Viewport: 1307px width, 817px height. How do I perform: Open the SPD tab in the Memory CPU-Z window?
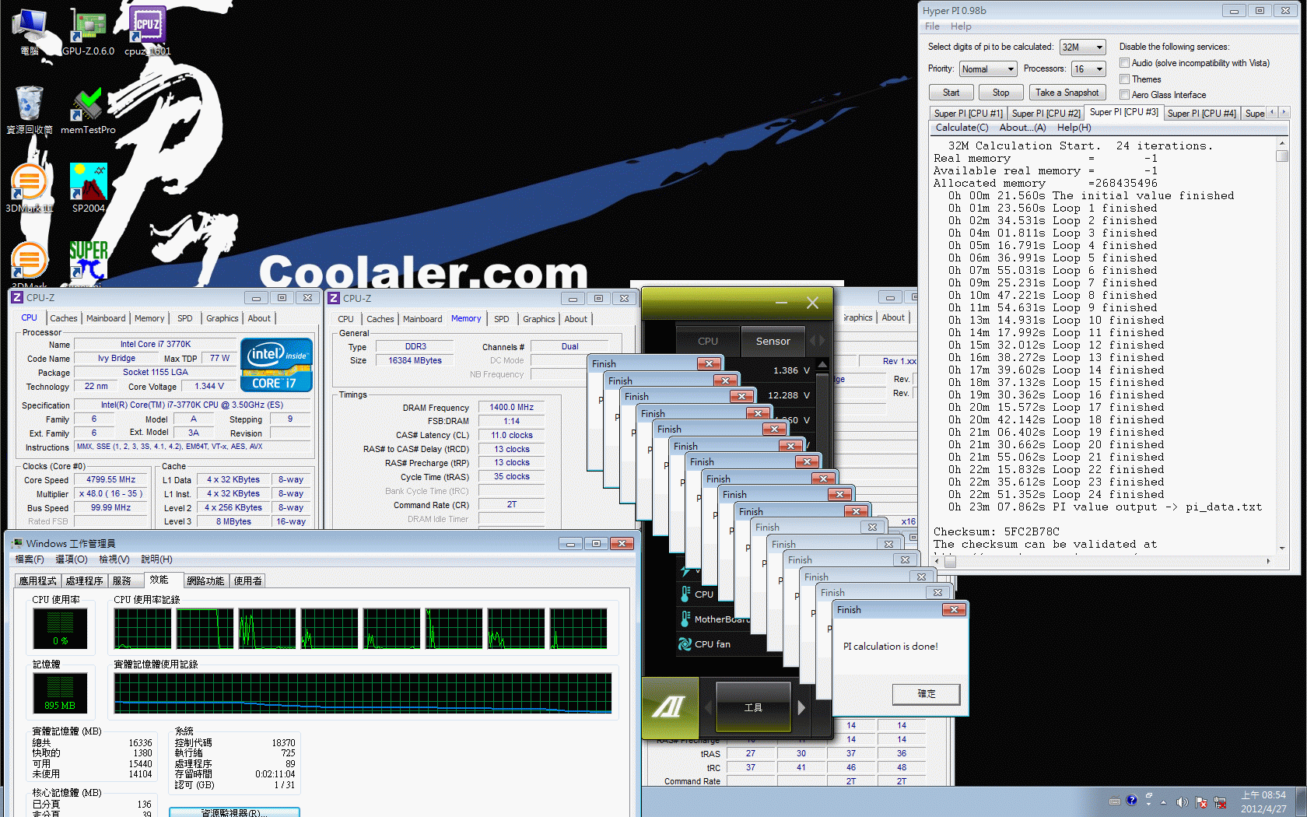pos(502,319)
